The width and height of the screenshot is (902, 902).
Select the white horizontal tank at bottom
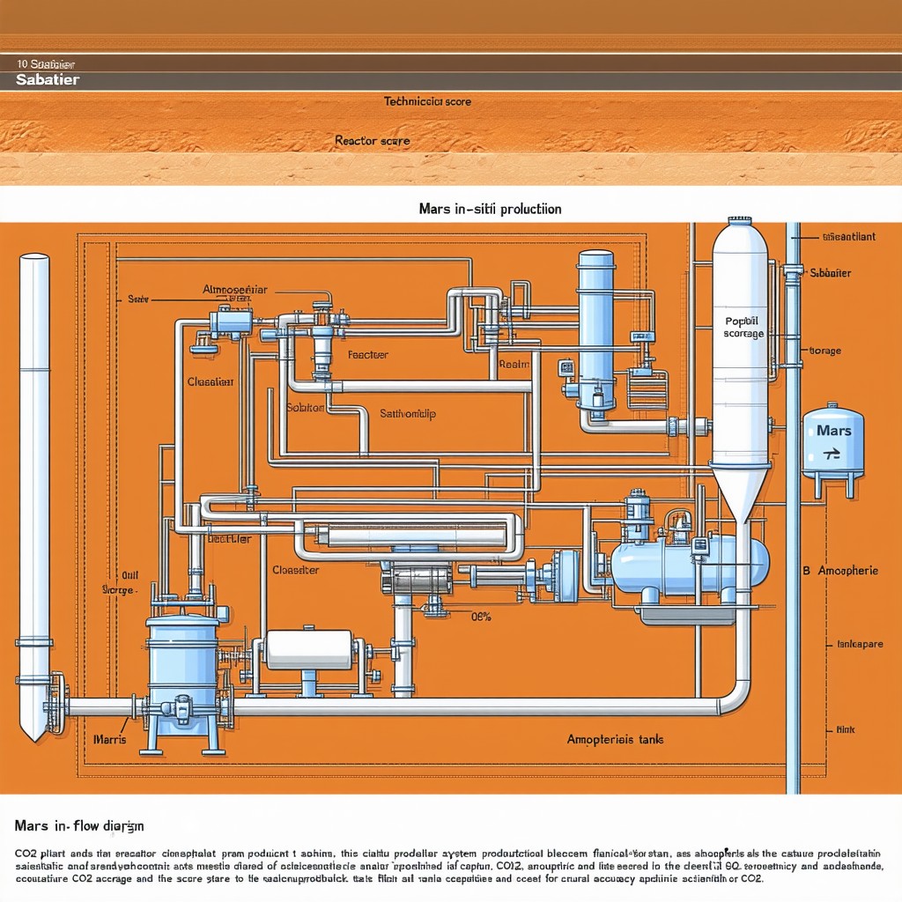pos(309,650)
